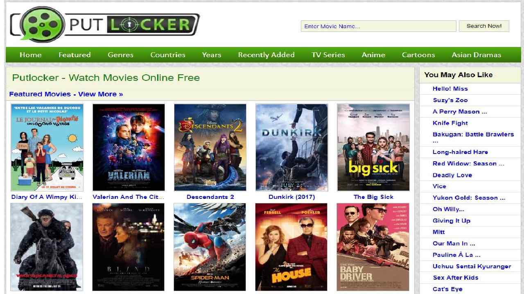Expand the Years menu
This screenshot has height=294, width=524.
(x=212, y=55)
